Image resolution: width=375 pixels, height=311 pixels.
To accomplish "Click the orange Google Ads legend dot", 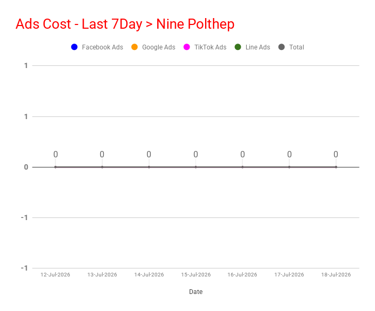I will [135, 47].
